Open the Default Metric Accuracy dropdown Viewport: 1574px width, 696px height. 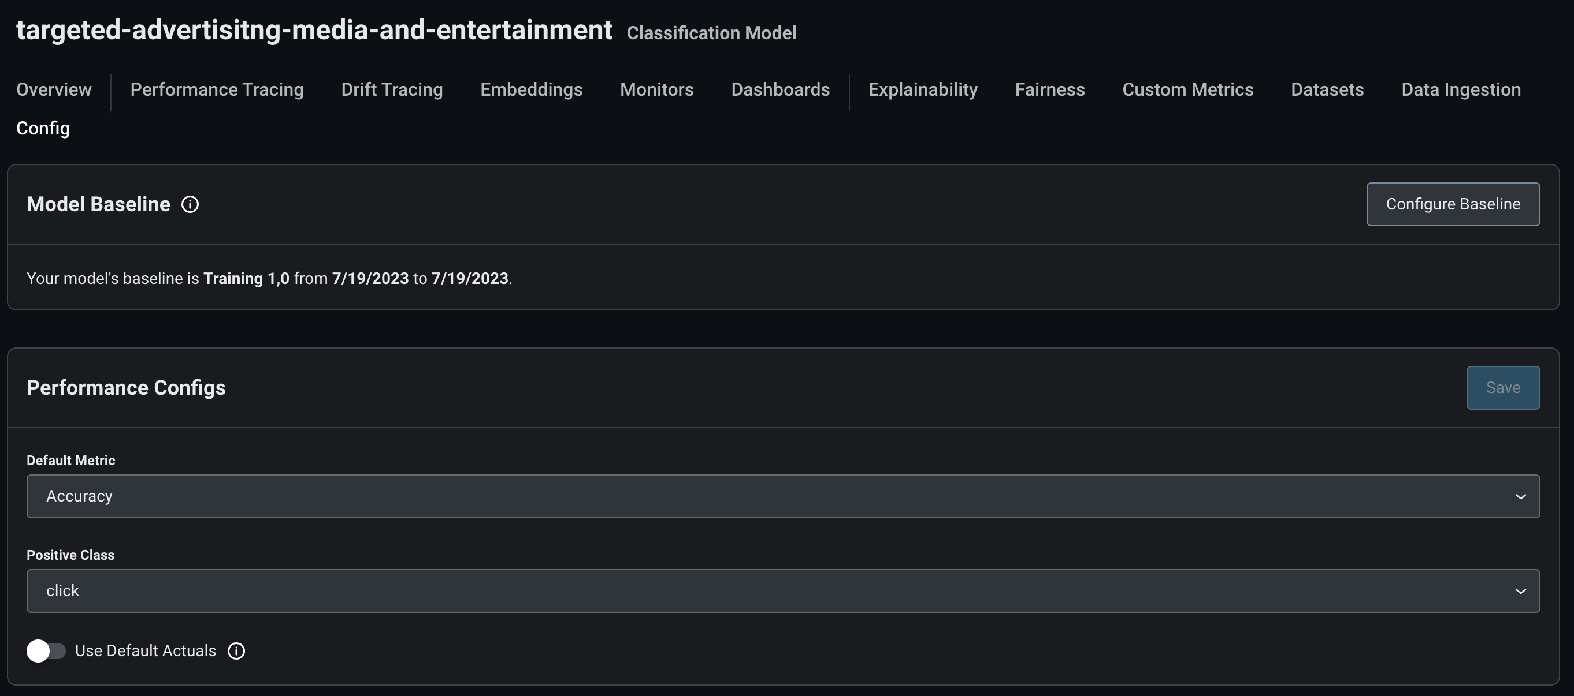782,496
